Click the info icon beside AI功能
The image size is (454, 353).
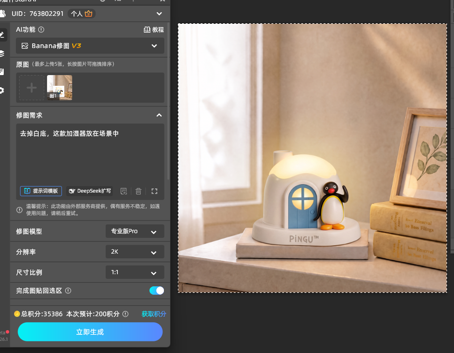41,29
